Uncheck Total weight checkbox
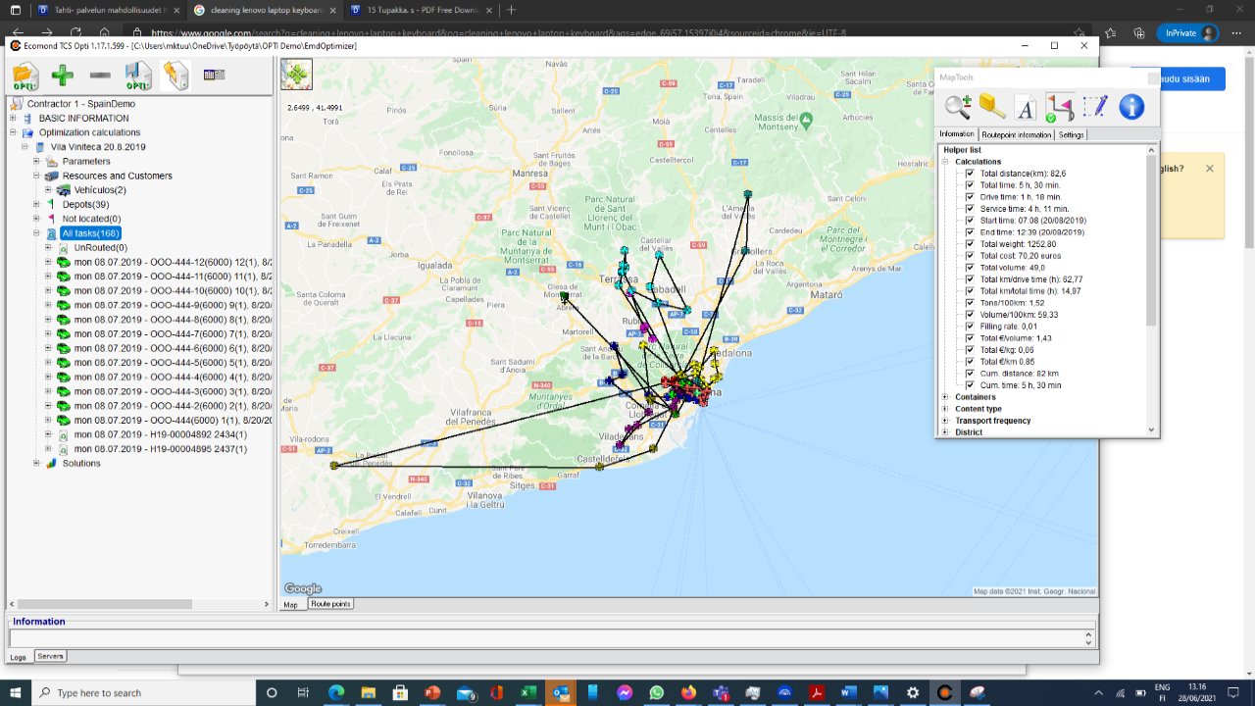This screenshot has height=706, width=1255. (x=970, y=244)
